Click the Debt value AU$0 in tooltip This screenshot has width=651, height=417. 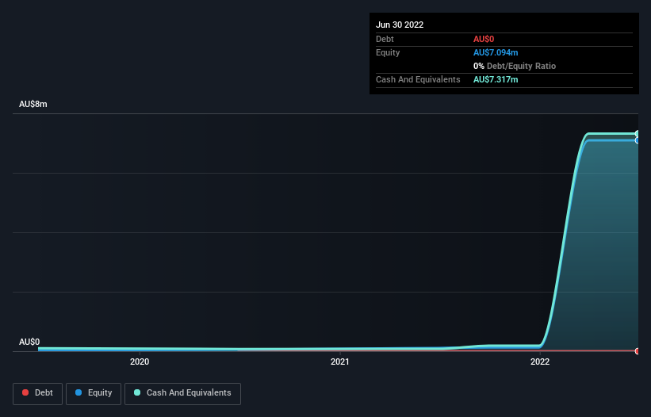click(484, 39)
